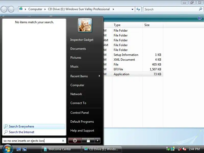
Task: Sort by the Type column header
Action: click(x=127, y=25)
